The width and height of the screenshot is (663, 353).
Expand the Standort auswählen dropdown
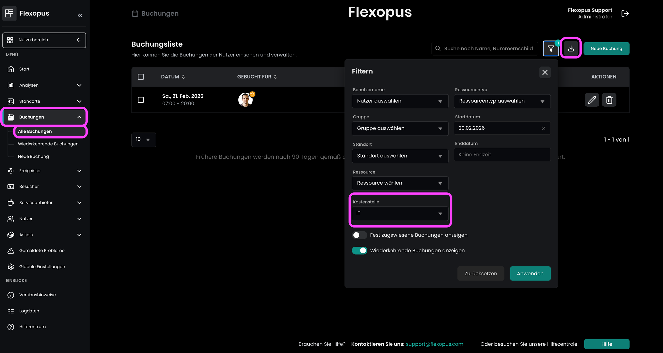click(x=400, y=156)
